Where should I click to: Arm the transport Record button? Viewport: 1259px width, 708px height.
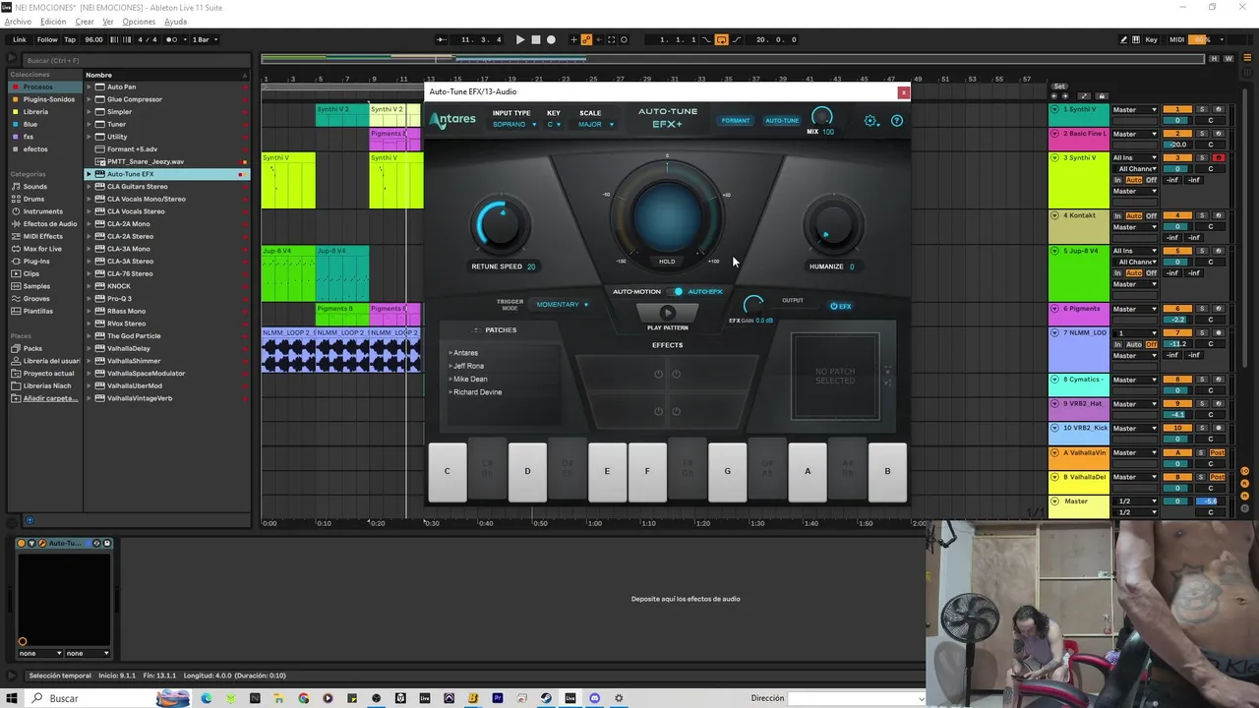coord(551,39)
